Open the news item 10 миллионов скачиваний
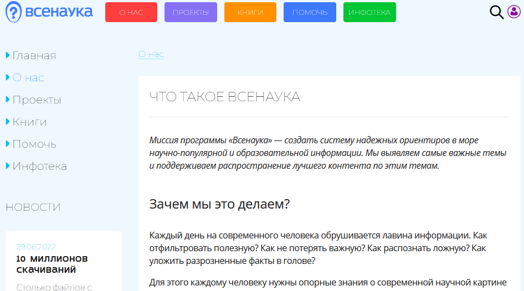524x291 pixels. coord(52,264)
